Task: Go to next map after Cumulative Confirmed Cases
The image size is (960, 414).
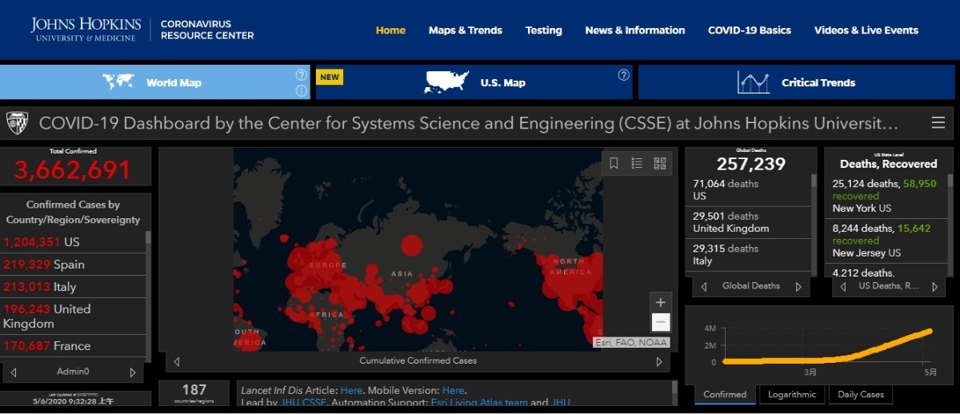Action: (x=659, y=361)
